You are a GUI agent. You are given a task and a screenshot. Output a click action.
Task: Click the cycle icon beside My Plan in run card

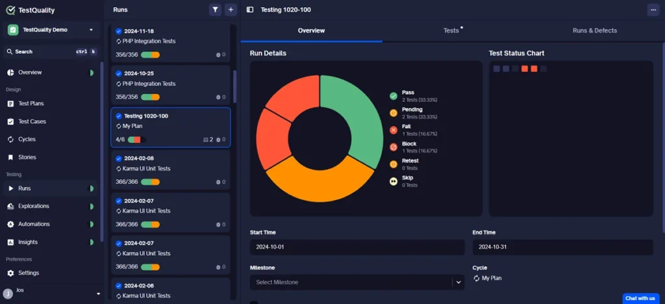pyautogui.click(x=119, y=126)
